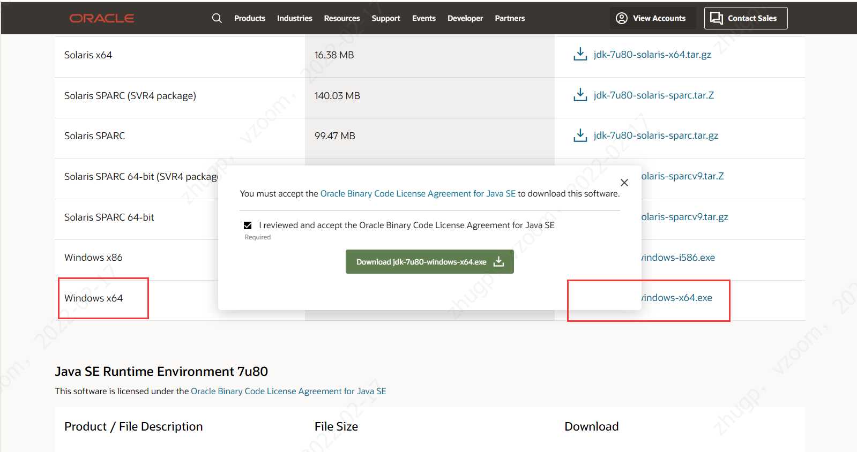Open the Industries menu

(294, 18)
